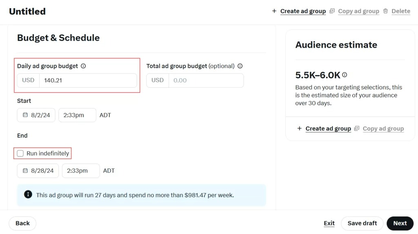Click the info icon beside Total ad group budget
This screenshot has width=418, height=234.
click(x=240, y=66)
